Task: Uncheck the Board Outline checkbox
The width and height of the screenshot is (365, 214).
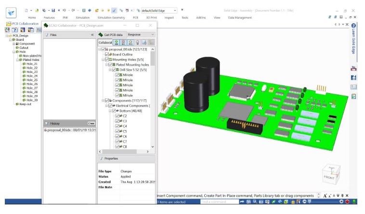Action: (x=107, y=54)
